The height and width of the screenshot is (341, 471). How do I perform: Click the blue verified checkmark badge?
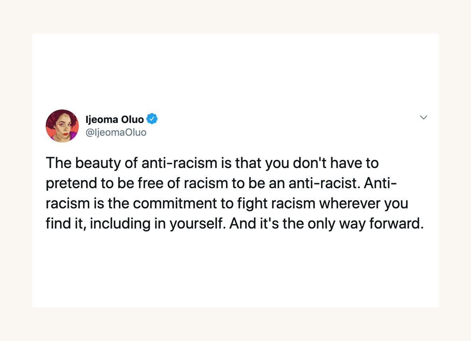pyautogui.click(x=152, y=119)
